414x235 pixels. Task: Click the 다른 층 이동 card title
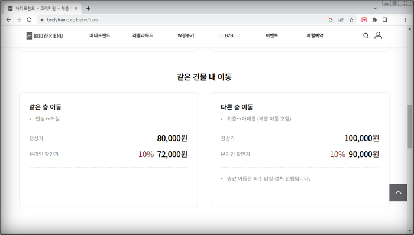[x=237, y=107]
